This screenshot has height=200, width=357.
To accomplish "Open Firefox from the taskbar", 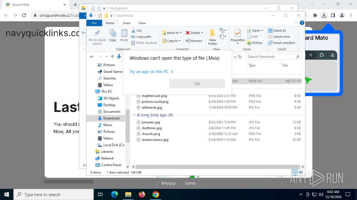I will click(142, 194).
